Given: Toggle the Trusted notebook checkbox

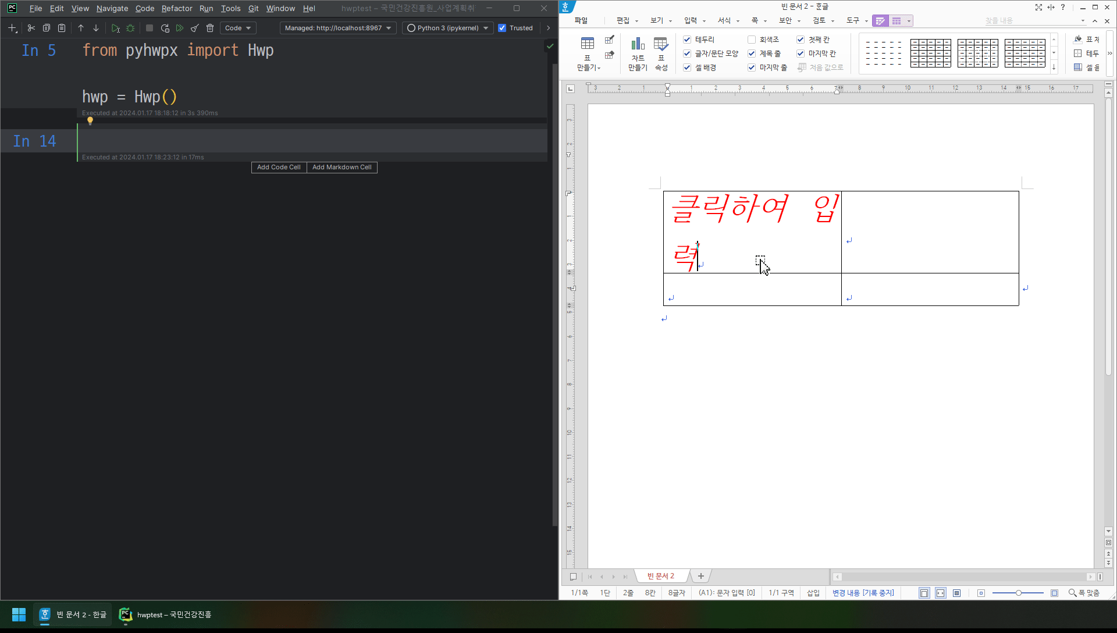Looking at the screenshot, I should pyautogui.click(x=502, y=28).
